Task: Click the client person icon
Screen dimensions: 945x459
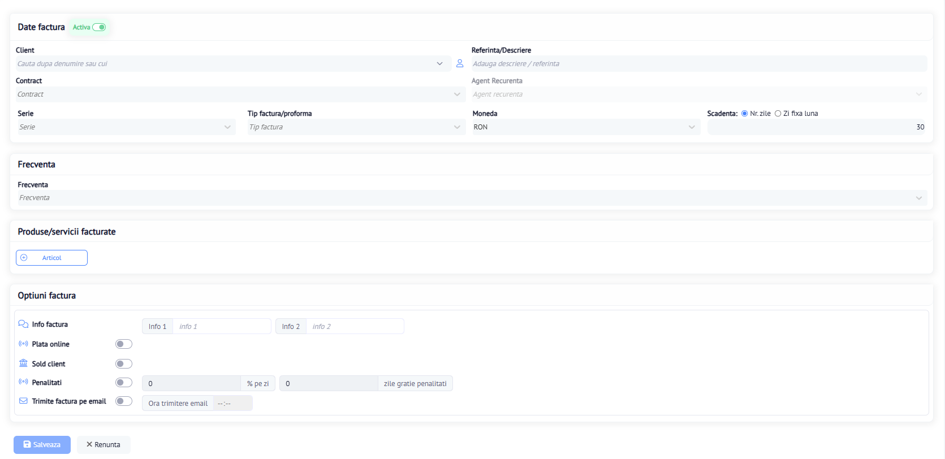Action: (460, 63)
